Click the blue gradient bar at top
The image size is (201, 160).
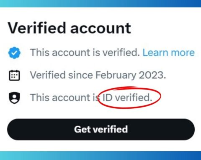coord(100,3)
